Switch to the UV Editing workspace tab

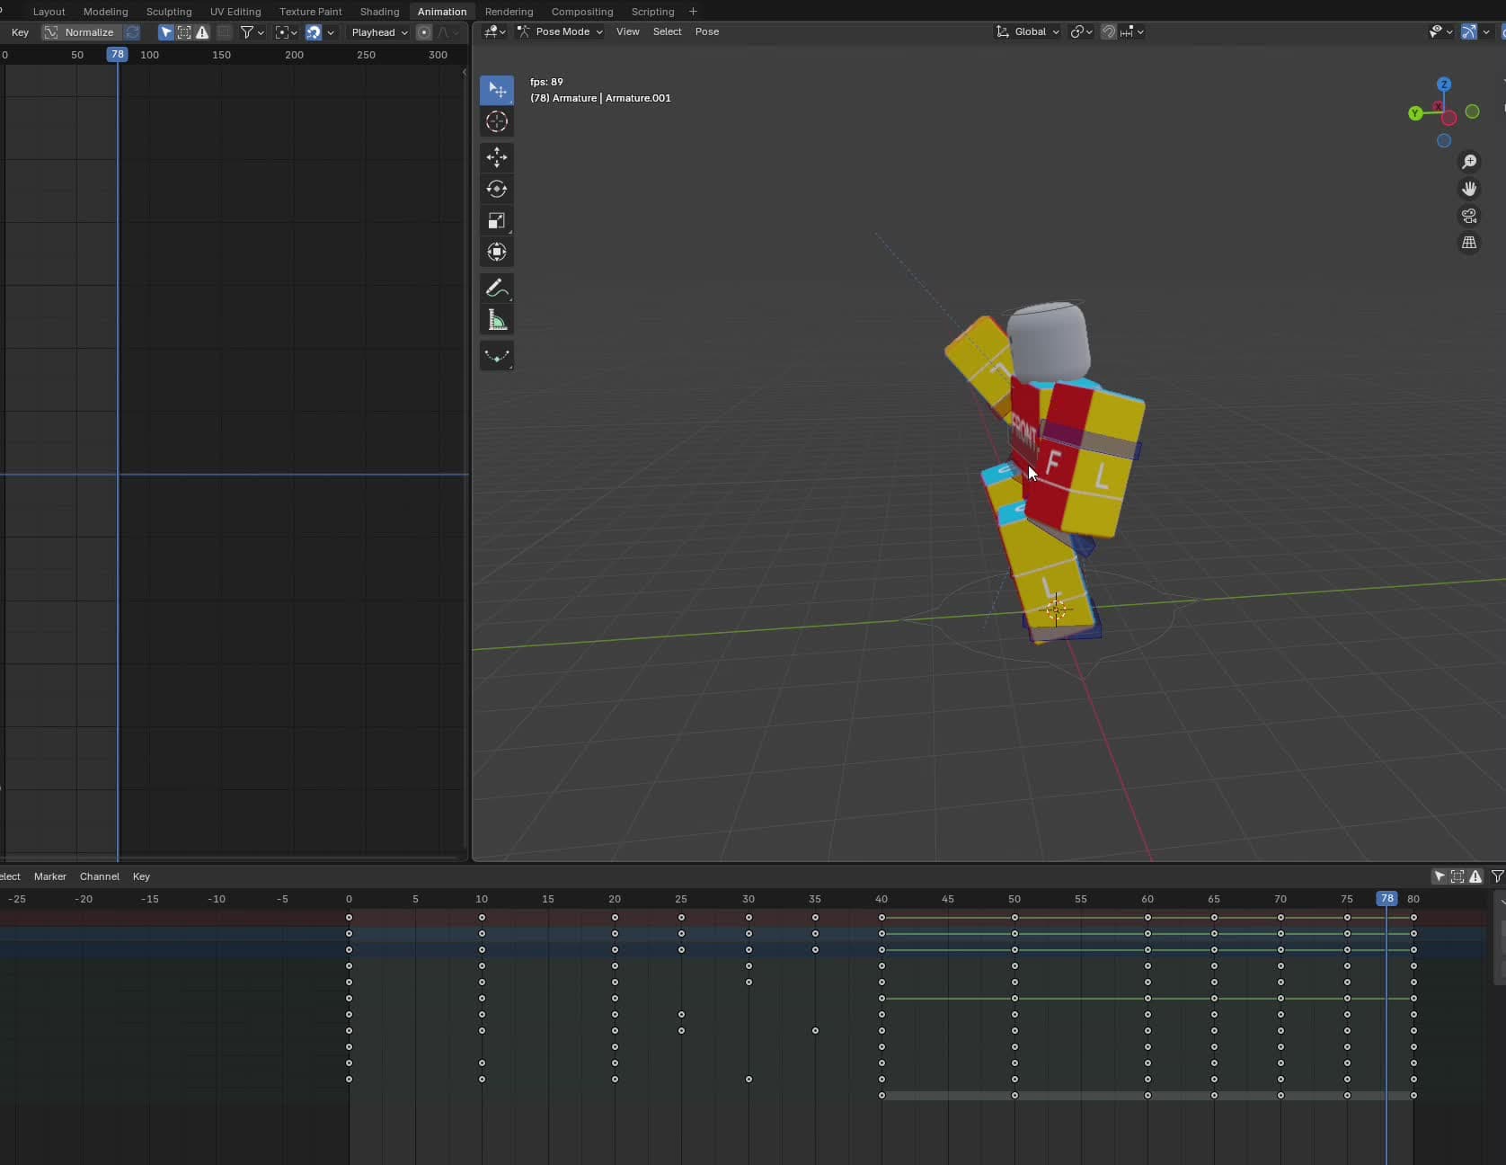pos(235,12)
